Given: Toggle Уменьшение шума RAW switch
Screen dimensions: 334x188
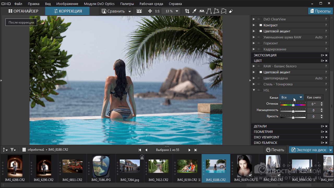Looking at the screenshot, I should pyautogui.click(x=259, y=37).
